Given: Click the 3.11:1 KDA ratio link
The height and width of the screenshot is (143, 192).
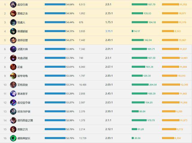Looking at the screenshot, I should pos(109,31).
